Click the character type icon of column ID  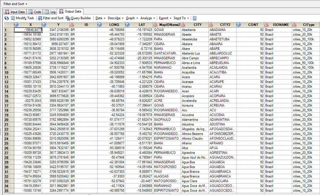[72, 25]
